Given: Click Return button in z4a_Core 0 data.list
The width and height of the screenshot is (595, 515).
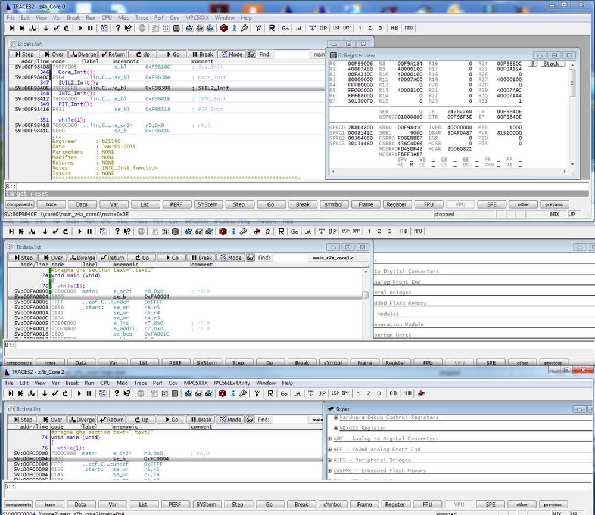Looking at the screenshot, I should (113, 54).
